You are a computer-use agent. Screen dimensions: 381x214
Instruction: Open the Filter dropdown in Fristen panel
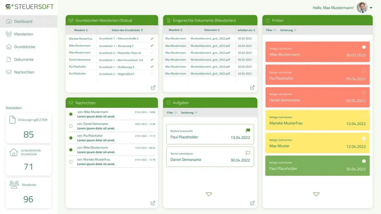point(271,30)
